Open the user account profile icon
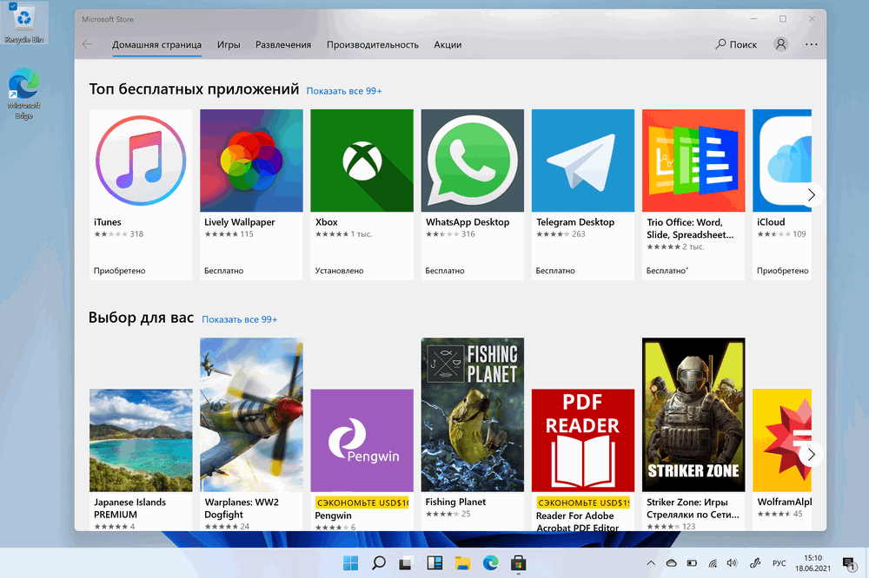The image size is (869, 578). tap(781, 44)
